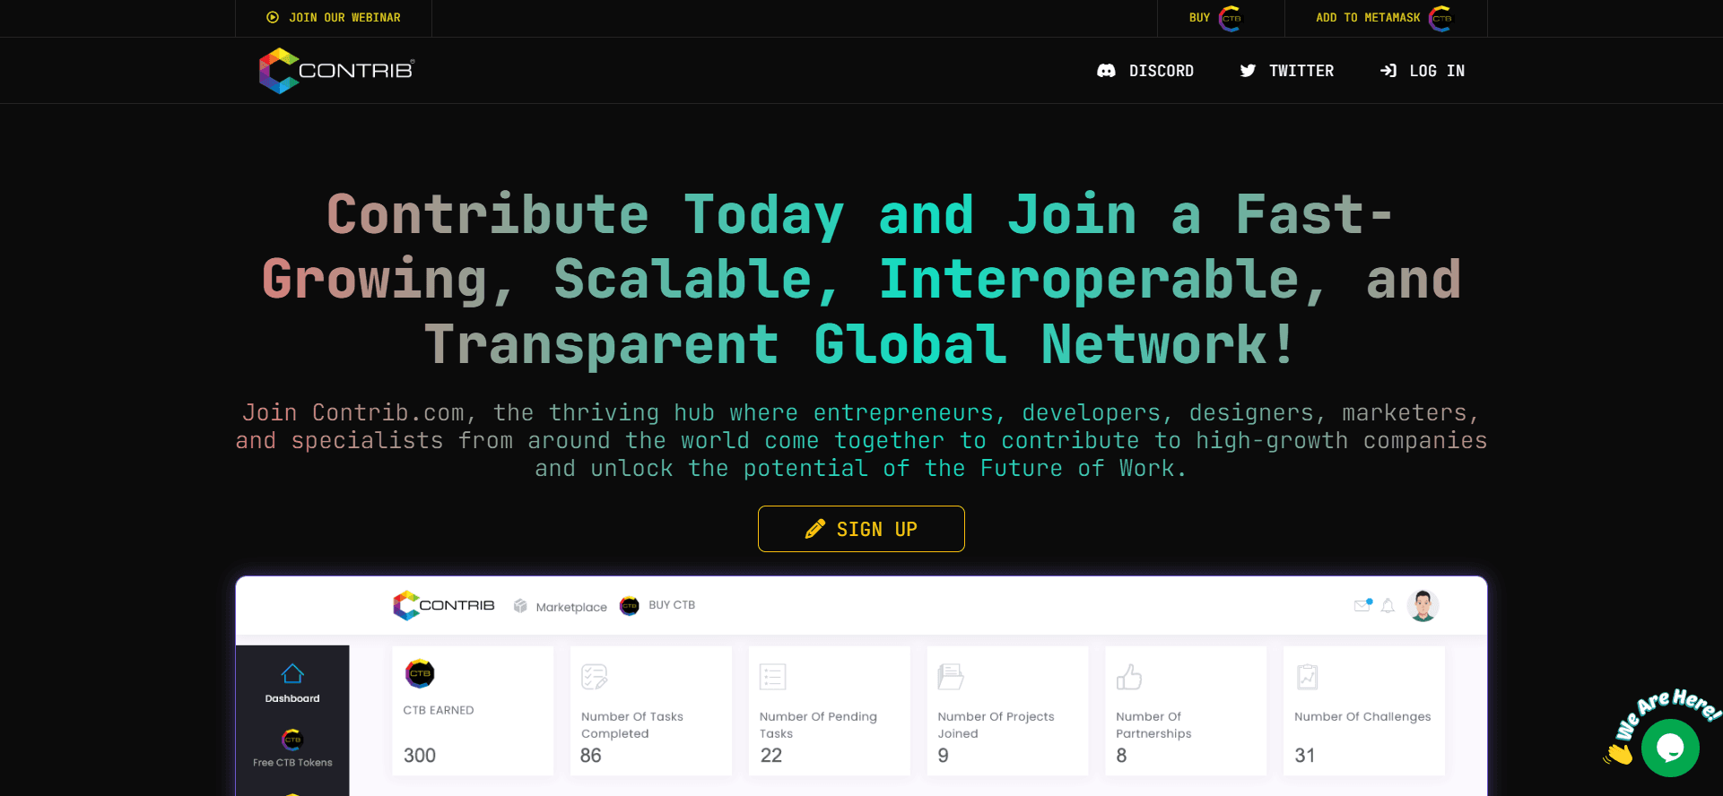Click the notification bell icon
The image size is (1723, 796).
(x=1388, y=606)
